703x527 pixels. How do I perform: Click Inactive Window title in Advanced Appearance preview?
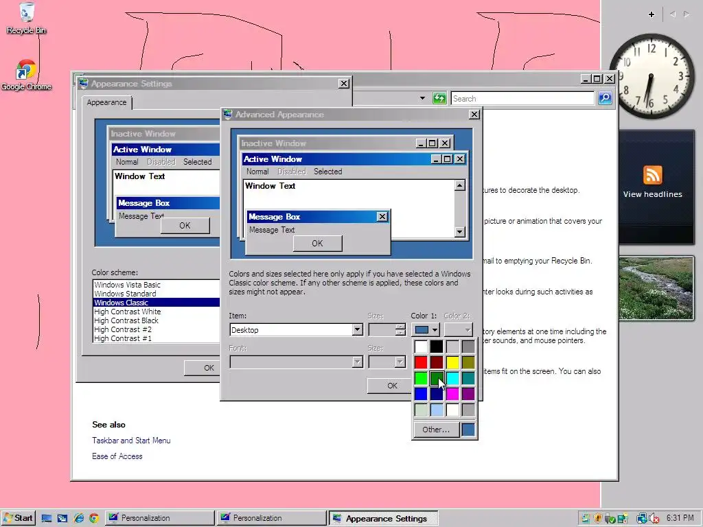point(273,143)
